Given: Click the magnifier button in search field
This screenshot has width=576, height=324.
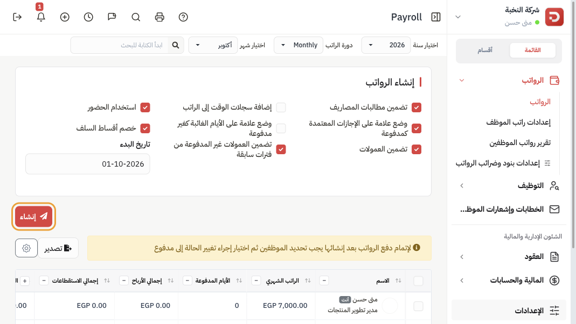Looking at the screenshot, I should point(176,45).
